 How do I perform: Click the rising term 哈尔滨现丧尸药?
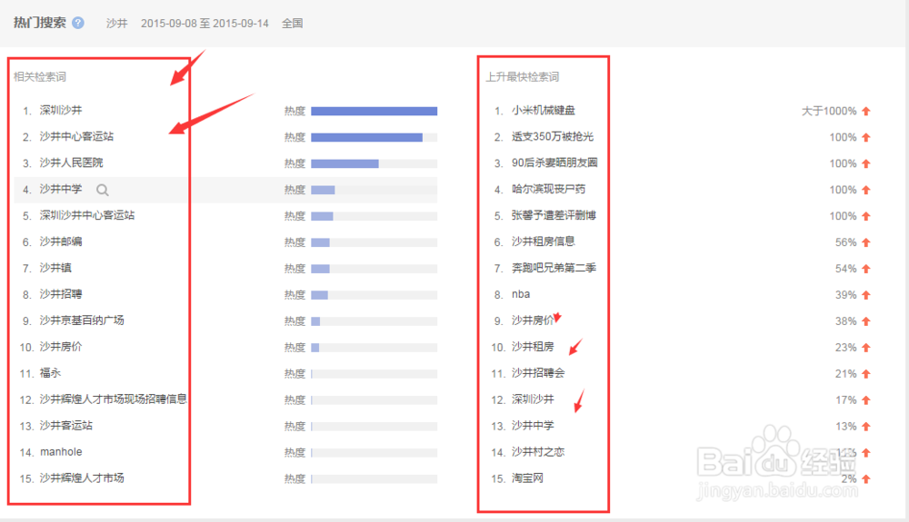click(x=548, y=189)
